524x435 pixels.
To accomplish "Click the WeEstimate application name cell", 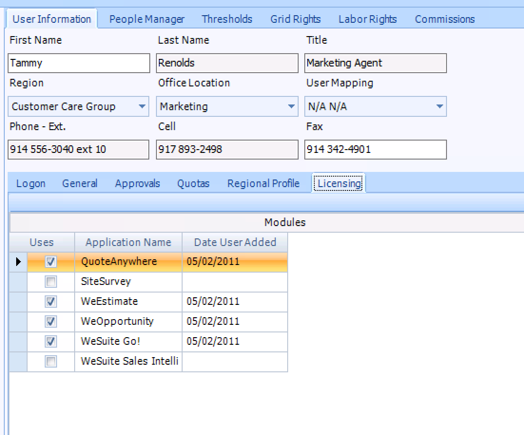I will coord(128,302).
